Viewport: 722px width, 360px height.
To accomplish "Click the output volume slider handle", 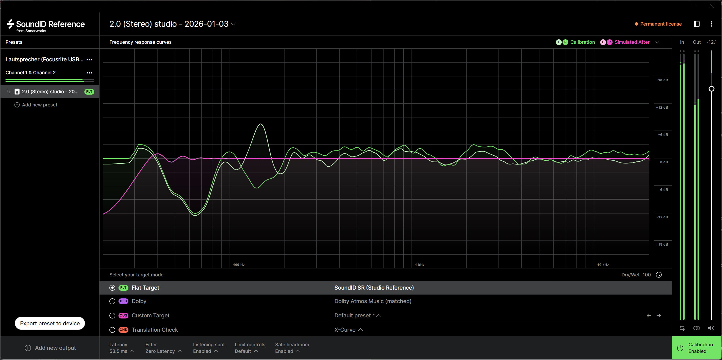I will coord(711,89).
